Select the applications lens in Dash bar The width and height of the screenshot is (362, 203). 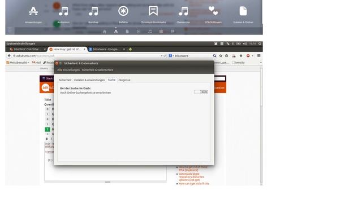tap(116, 32)
